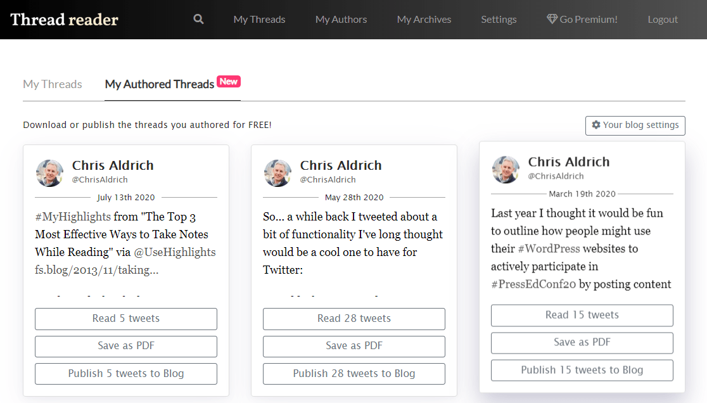The height and width of the screenshot is (403, 707).
Task: Click Read 28 tweets on the May thread
Action: pos(353,319)
